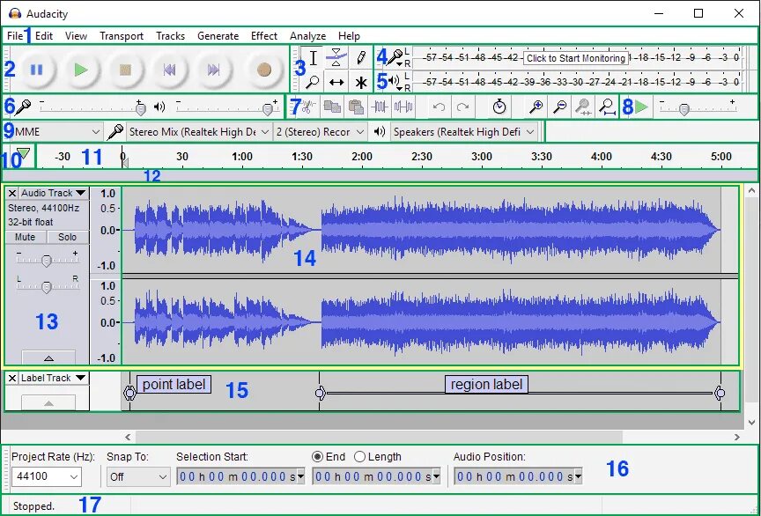761x516 pixels.
Task: Open the File menu
Action: click(15, 36)
